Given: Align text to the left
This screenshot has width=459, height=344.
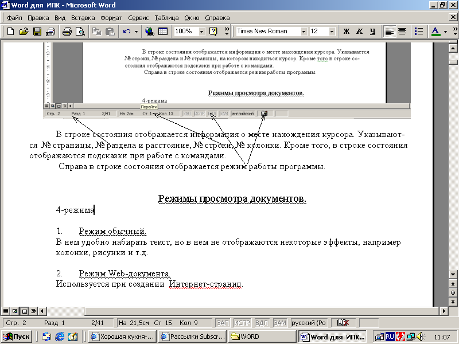Looking at the screenshot, I should click(389, 32).
